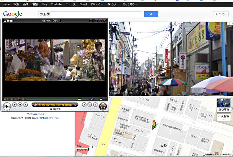Click 有楽土地住宅販売(株) label on map
Screen dimensions: 233x157
coord(172,127)
